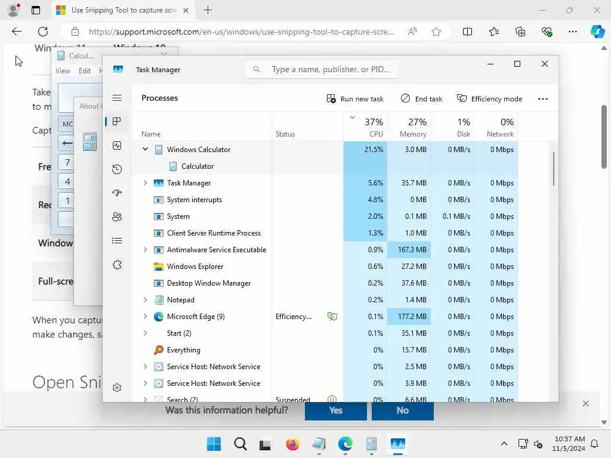611x458 pixels.
Task: Show hidden system tray icons
Action: (504, 444)
